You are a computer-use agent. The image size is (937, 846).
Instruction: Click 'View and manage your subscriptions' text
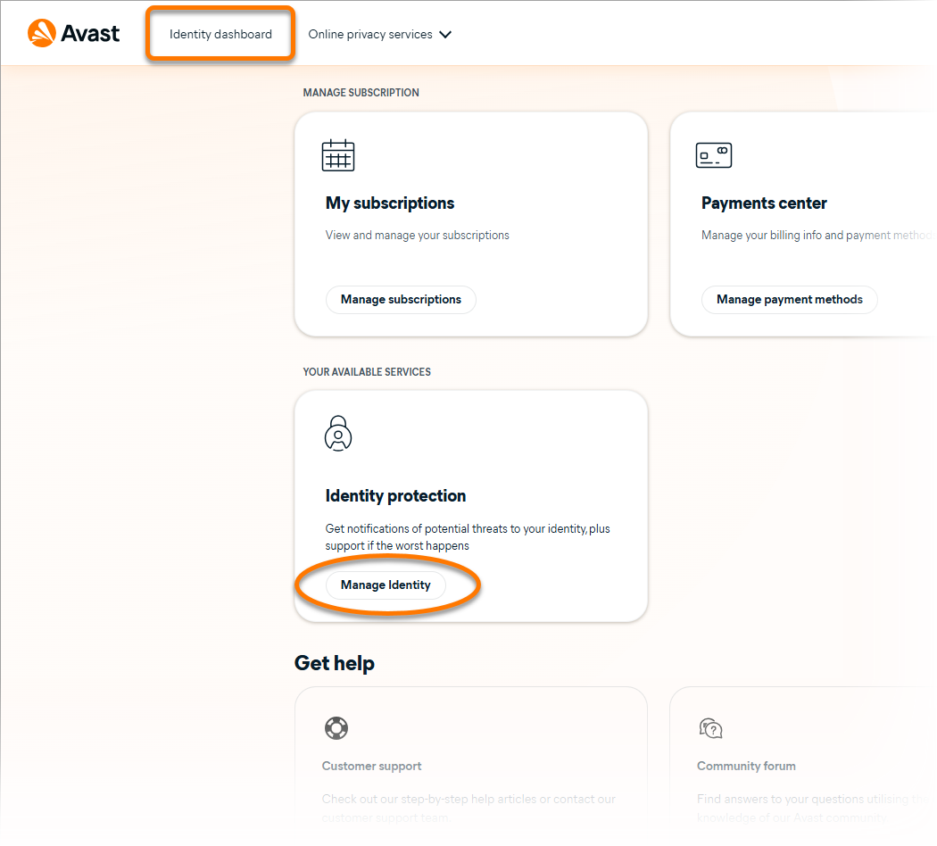click(417, 236)
